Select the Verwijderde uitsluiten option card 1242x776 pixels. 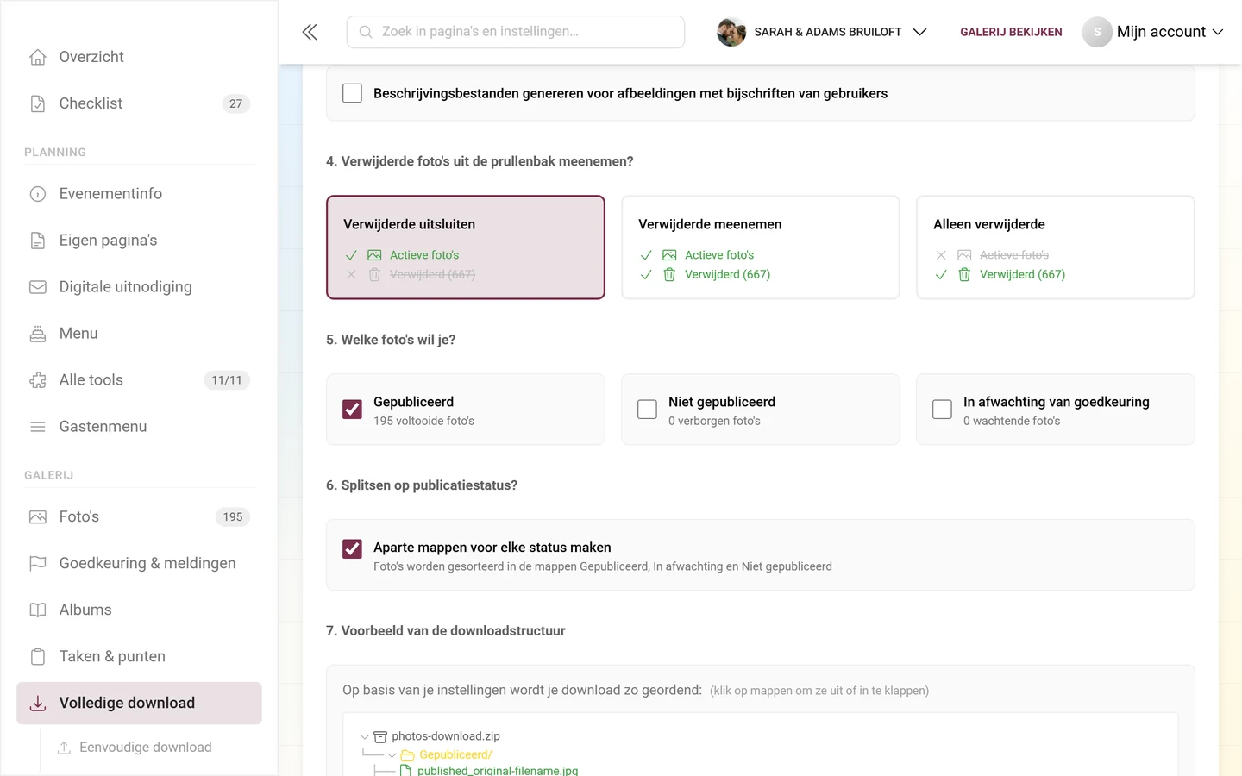coord(466,247)
